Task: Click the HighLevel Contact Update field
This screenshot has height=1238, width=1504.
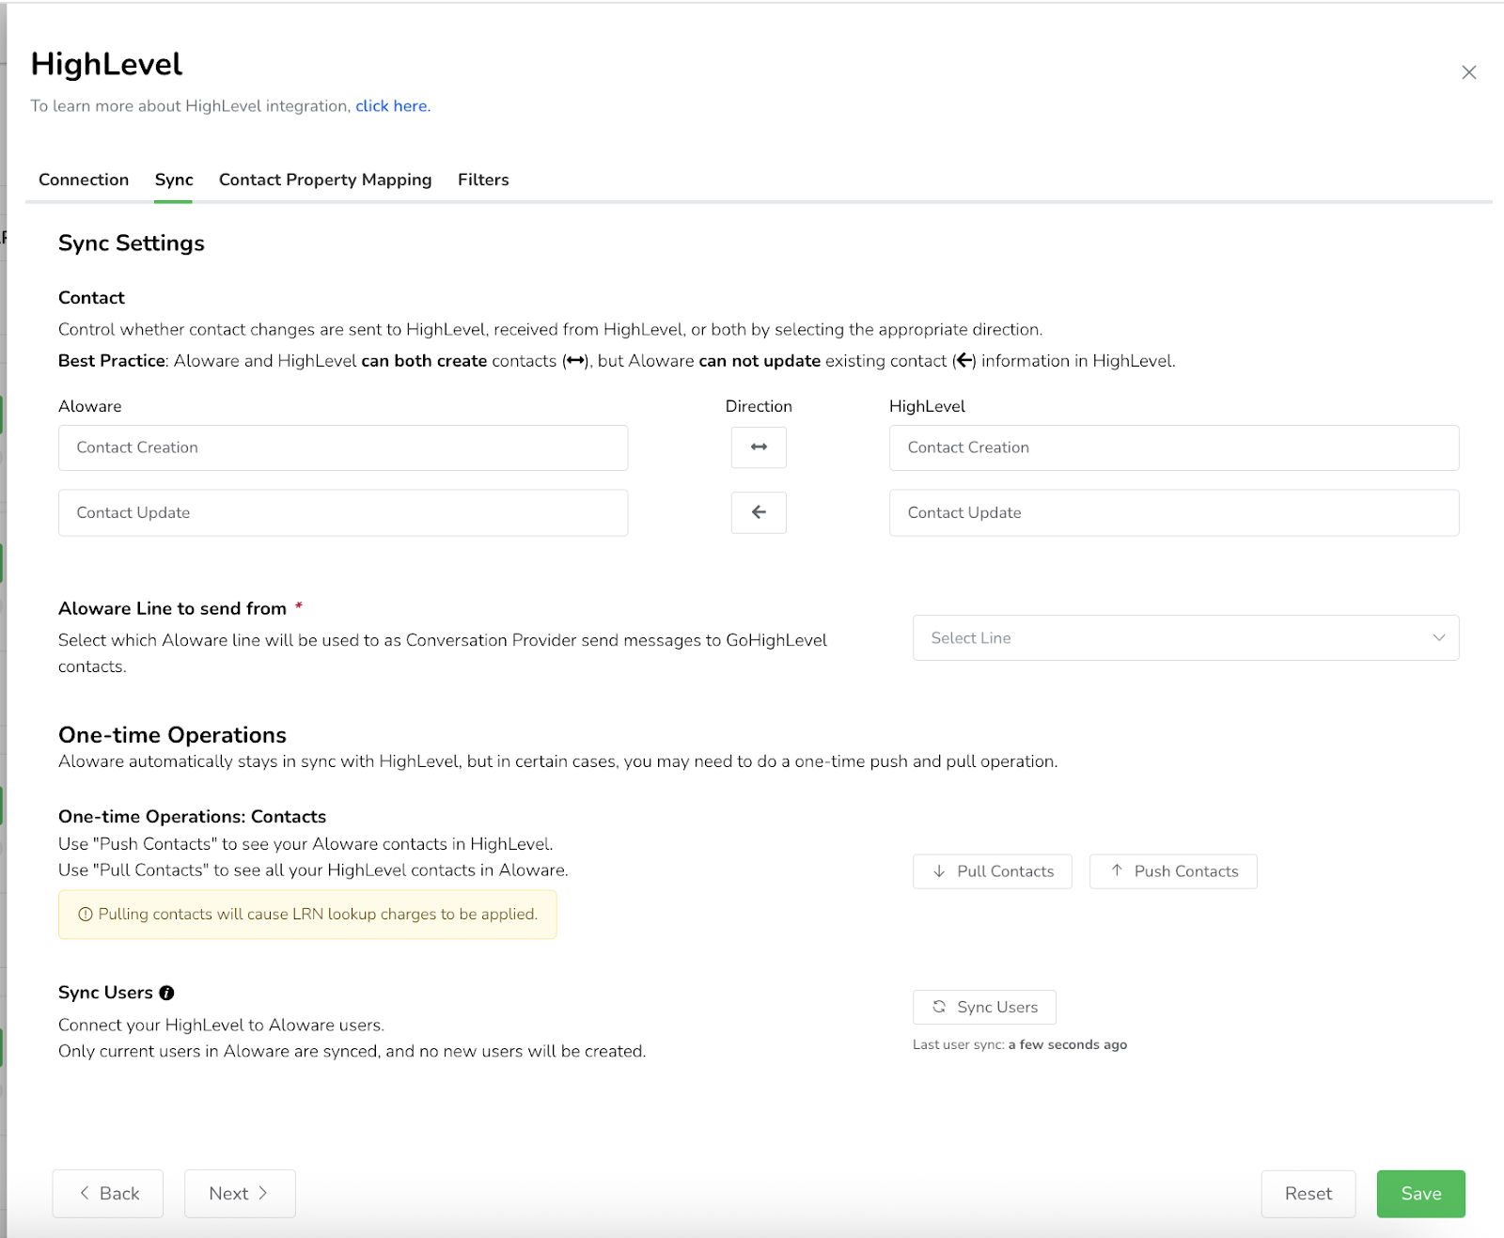Action: pos(1174,512)
